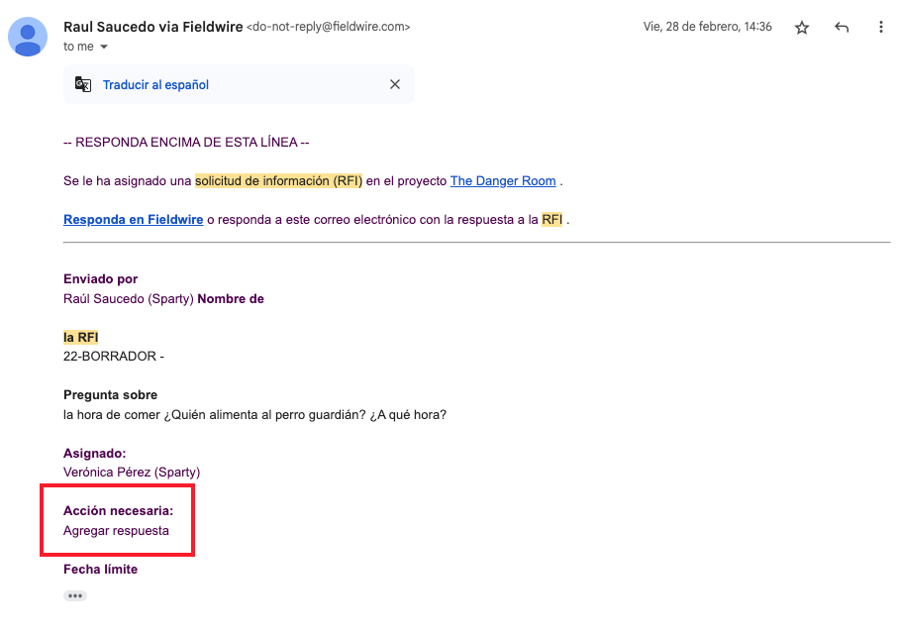Screen dimensions: 899x634
Task: Dismiss the translation bar with the X
Action: click(x=395, y=84)
